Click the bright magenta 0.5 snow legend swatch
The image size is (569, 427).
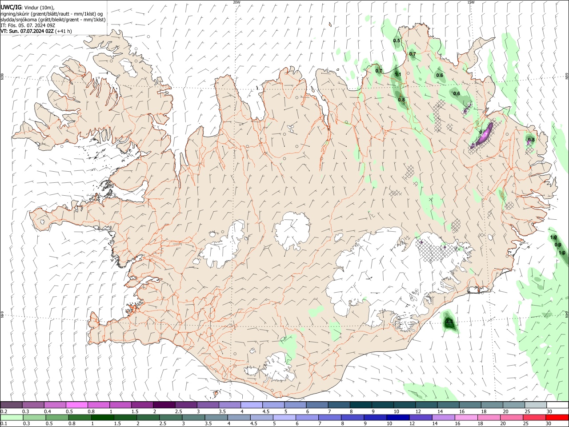point(76,405)
